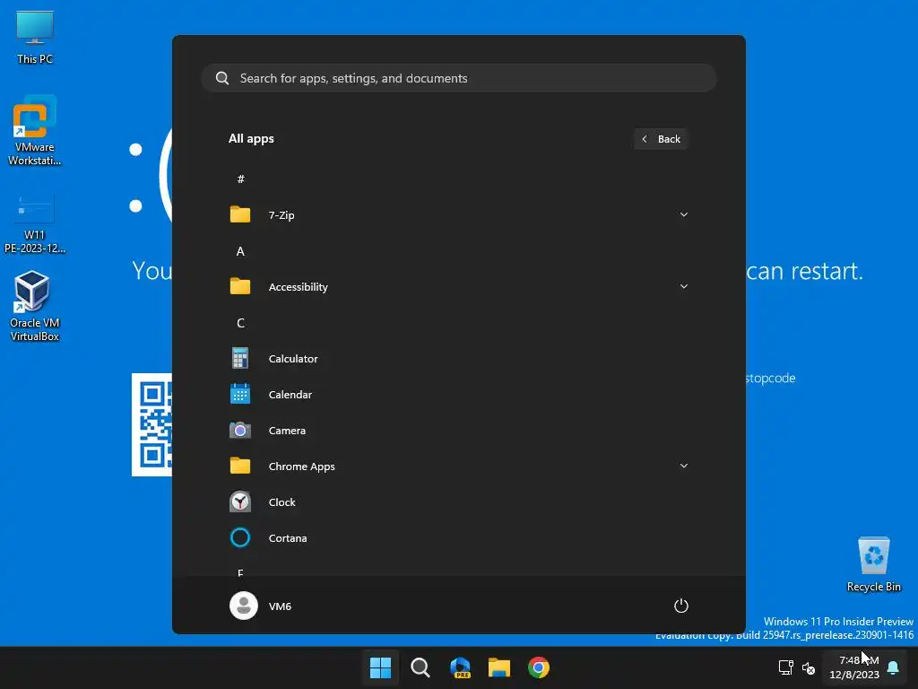Click the C letter group header
The height and width of the screenshot is (689, 918).
point(240,323)
